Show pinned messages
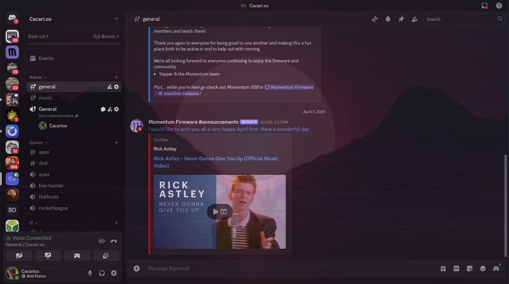Viewport: 509px width, 284px height. (401, 19)
